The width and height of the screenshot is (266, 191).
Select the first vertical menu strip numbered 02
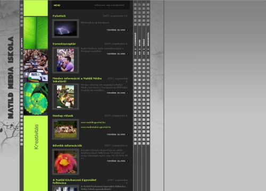[x=135, y=44]
